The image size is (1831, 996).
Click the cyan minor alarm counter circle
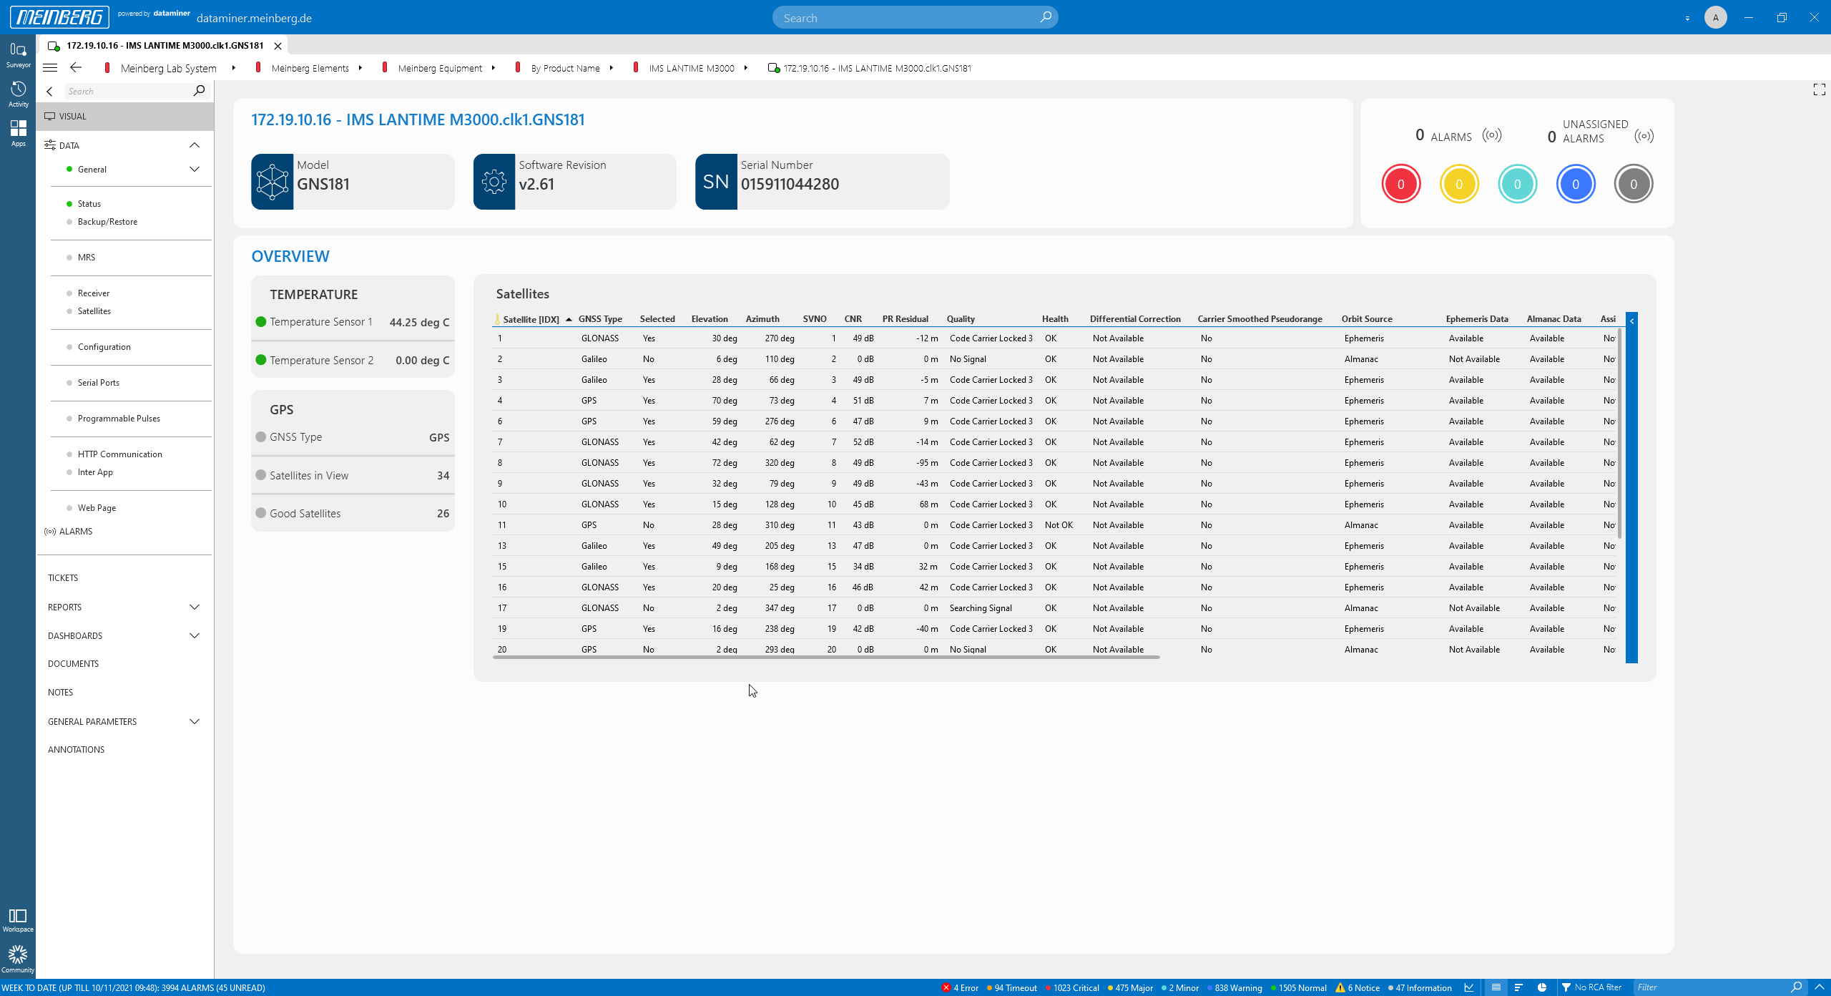(x=1517, y=184)
